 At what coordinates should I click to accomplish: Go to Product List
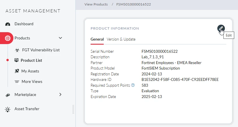[x=31, y=60]
